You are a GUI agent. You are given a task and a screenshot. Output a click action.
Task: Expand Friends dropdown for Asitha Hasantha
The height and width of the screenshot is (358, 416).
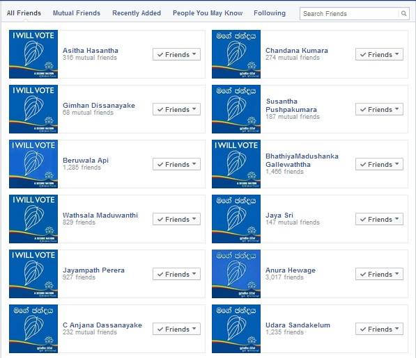coord(176,54)
